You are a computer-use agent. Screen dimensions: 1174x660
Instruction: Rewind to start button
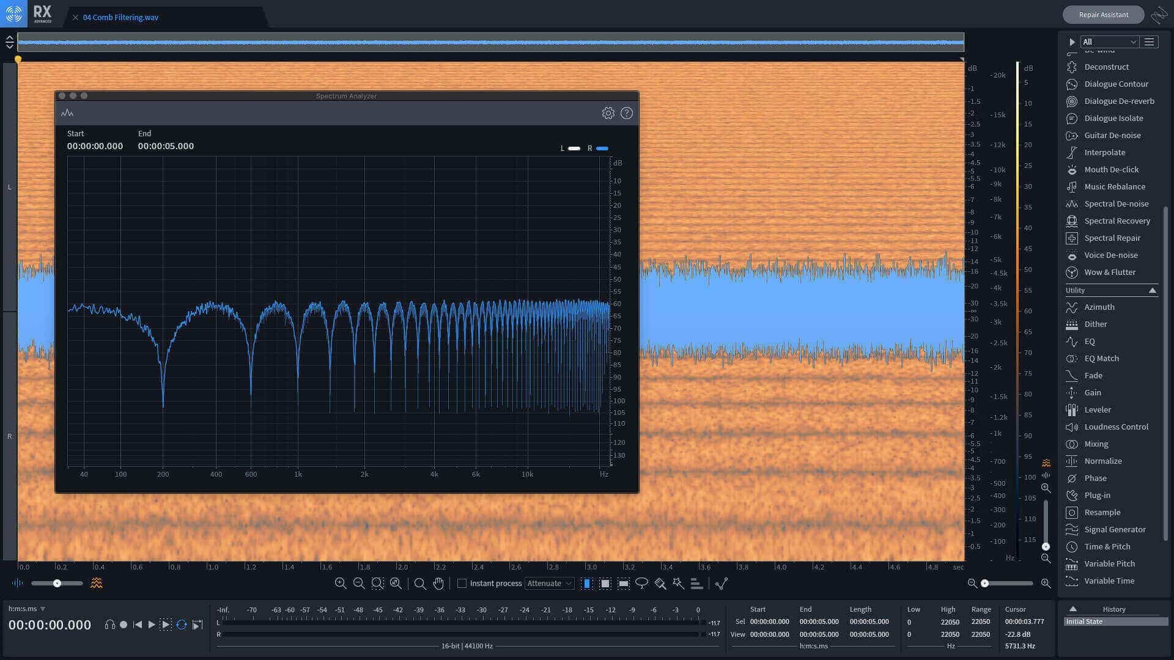[x=138, y=625]
